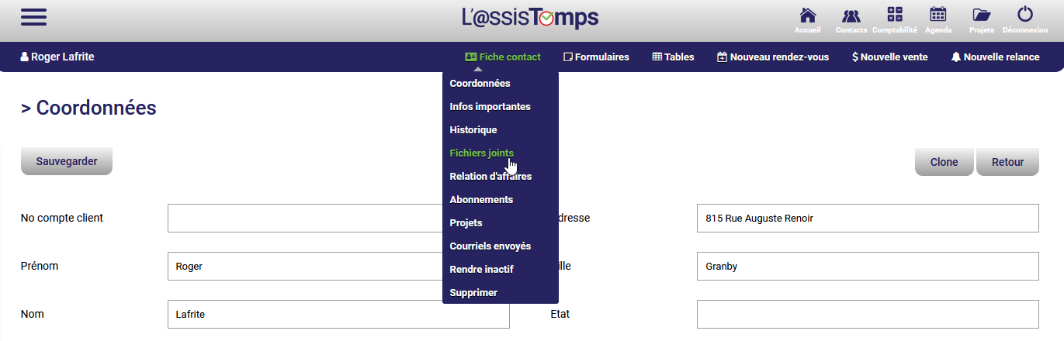Open the Tables menu
This screenshot has width=1064, height=341.
coord(673,57)
